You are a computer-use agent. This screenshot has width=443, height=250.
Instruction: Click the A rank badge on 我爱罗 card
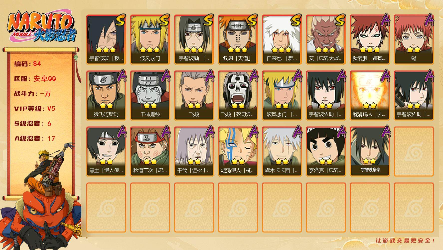click(385, 19)
